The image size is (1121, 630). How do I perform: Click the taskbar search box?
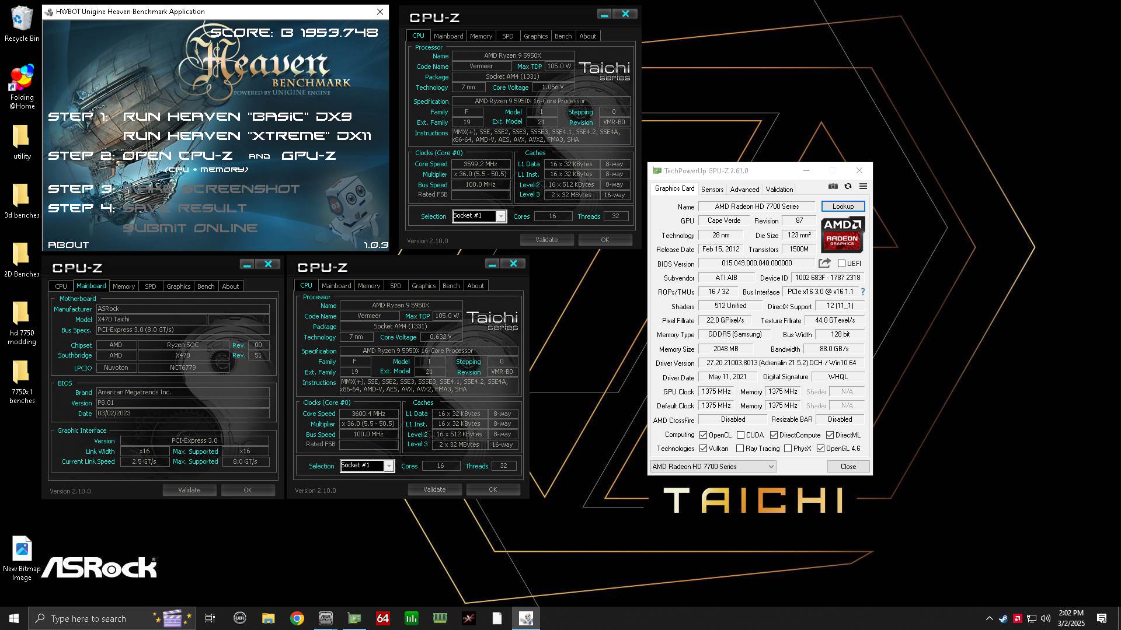[113, 618]
